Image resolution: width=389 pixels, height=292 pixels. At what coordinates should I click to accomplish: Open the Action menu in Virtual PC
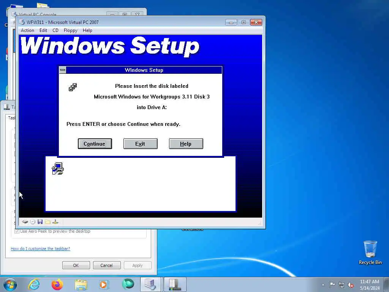(27, 30)
